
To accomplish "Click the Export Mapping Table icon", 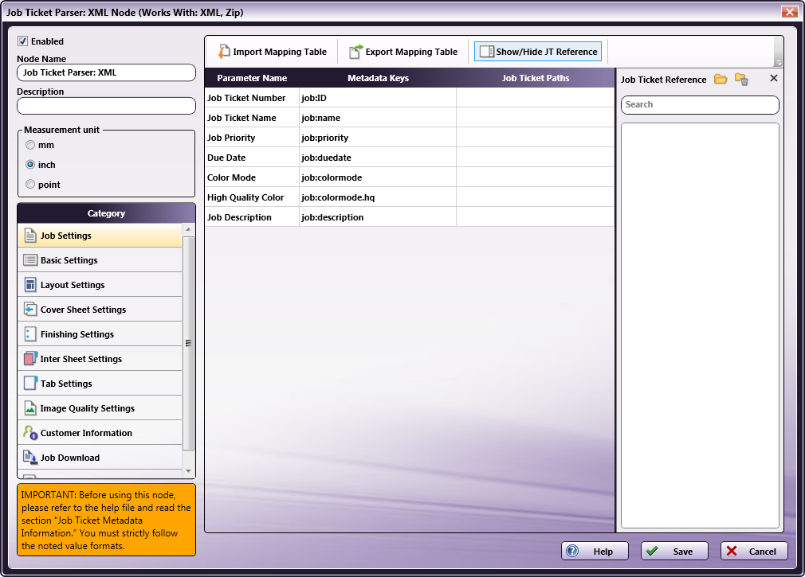I will point(355,51).
